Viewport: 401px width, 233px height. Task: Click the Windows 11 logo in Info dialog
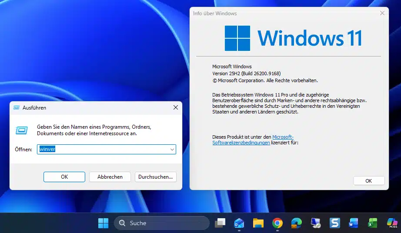(x=293, y=38)
